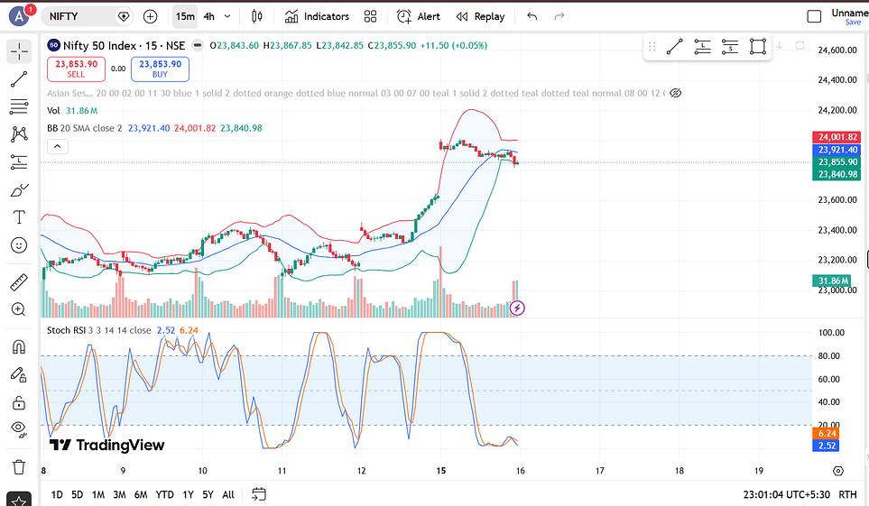Click the 23,853.90 BUY button
869x506 pixels.
pyautogui.click(x=160, y=69)
